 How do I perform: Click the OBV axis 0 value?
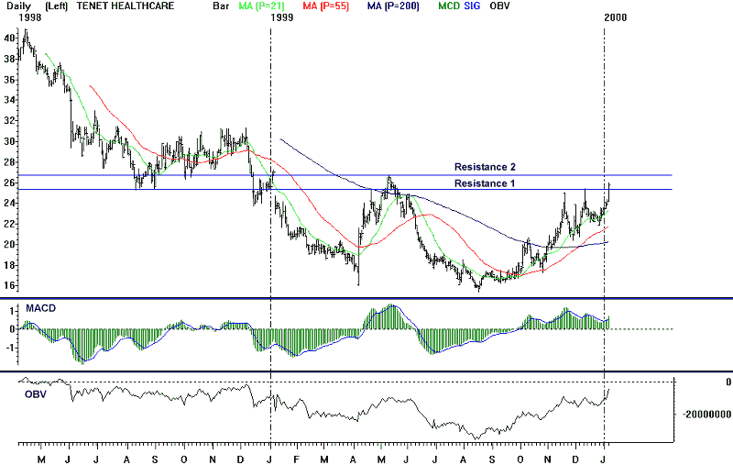point(728,382)
